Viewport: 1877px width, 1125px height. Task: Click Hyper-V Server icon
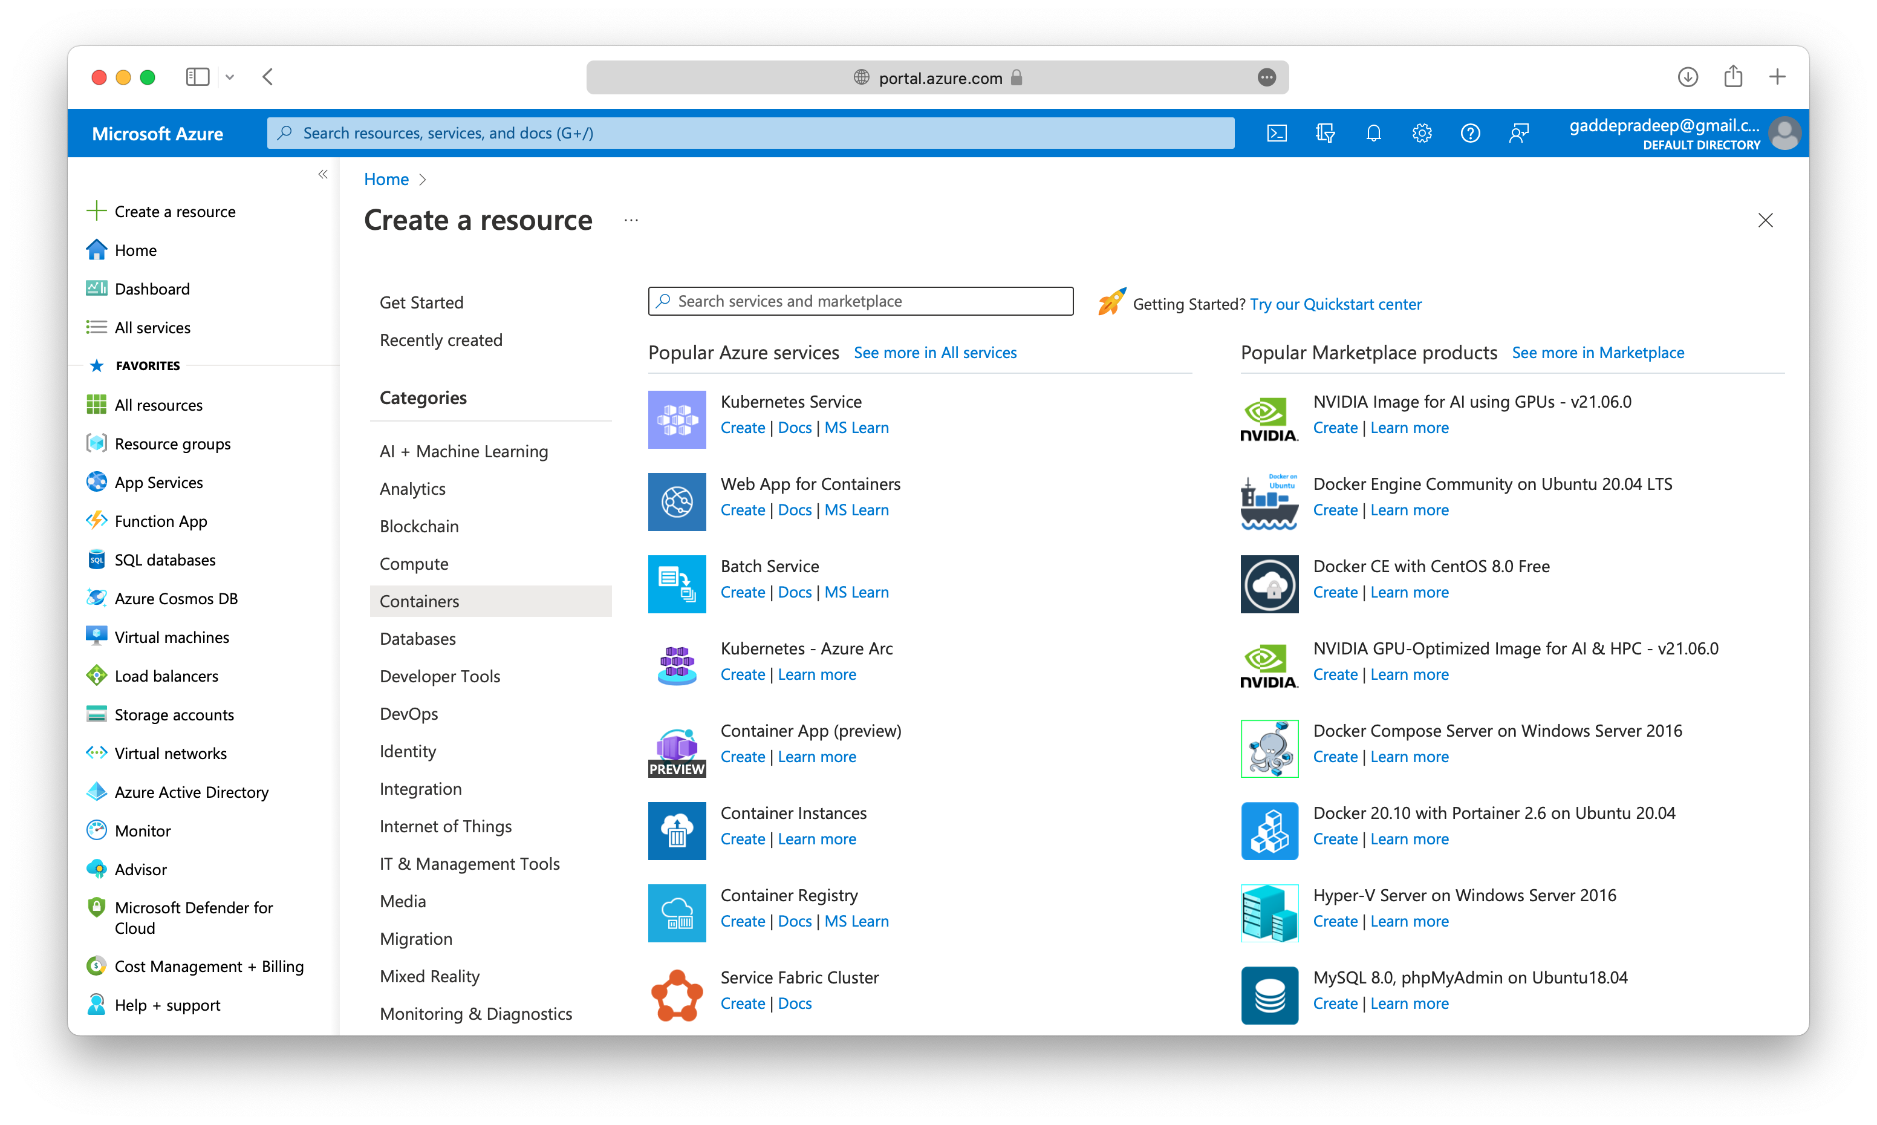(1269, 913)
